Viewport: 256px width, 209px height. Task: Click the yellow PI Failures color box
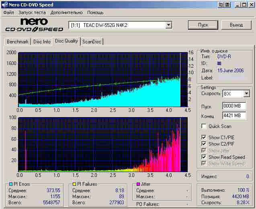74,184
